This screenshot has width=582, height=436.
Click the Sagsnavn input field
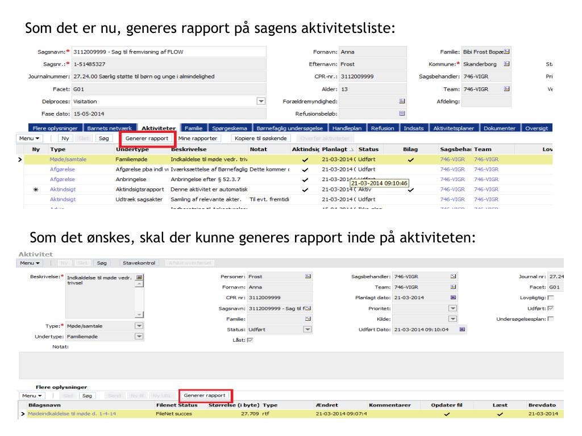point(169,52)
